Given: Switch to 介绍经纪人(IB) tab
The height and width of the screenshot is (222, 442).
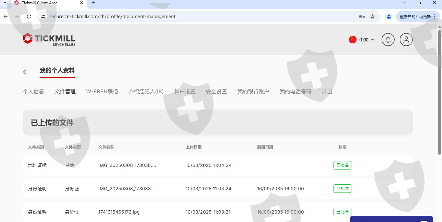Looking at the screenshot, I should pyautogui.click(x=146, y=92).
